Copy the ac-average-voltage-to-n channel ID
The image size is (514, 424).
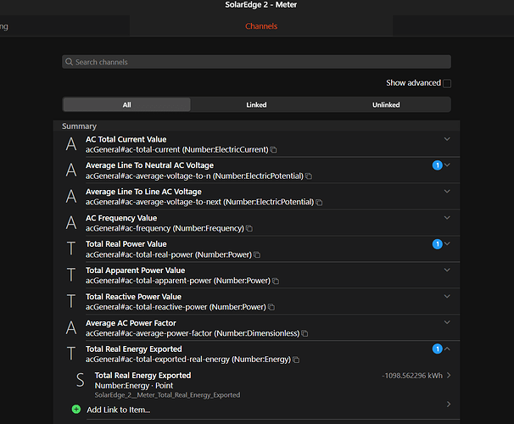(309, 176)
